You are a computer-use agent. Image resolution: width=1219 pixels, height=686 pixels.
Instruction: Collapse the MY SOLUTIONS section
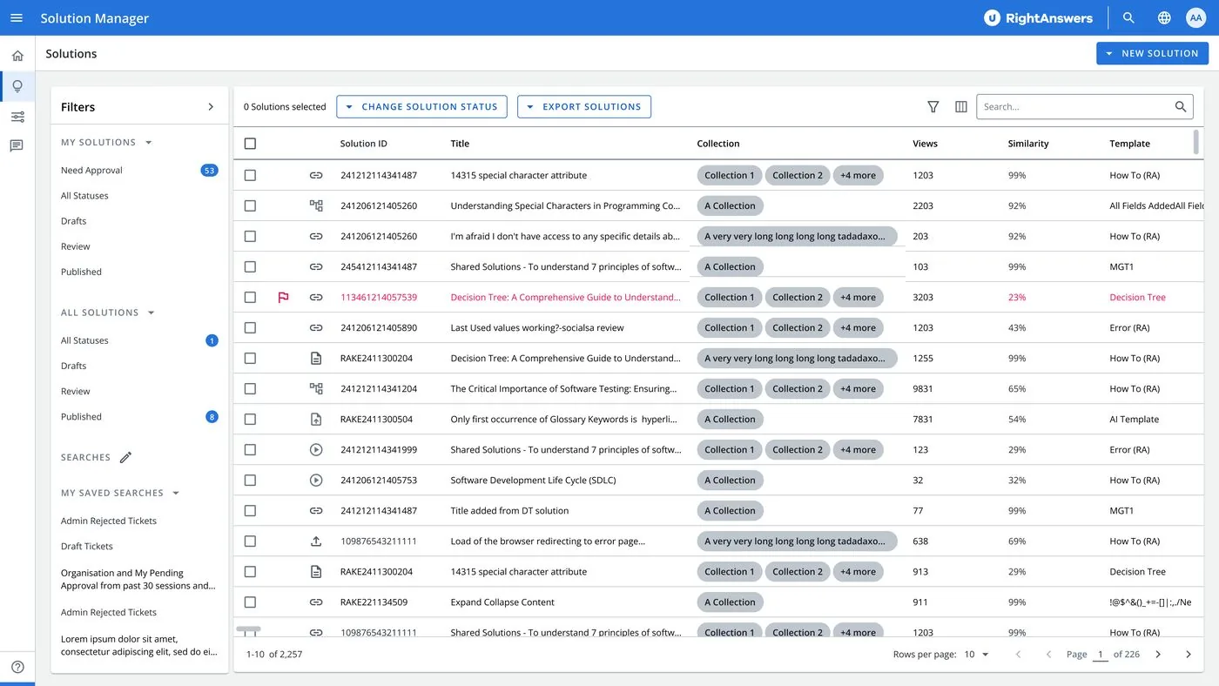click(x=149, y=142)
